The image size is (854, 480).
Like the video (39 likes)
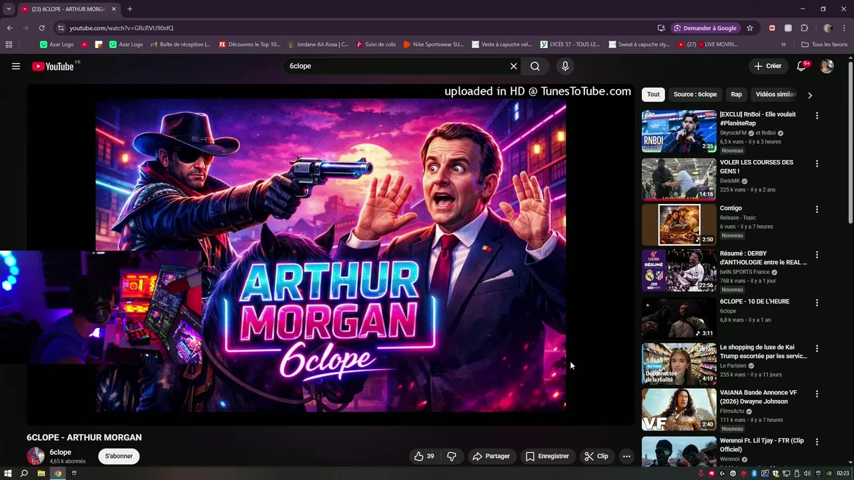tap(424, 456)
